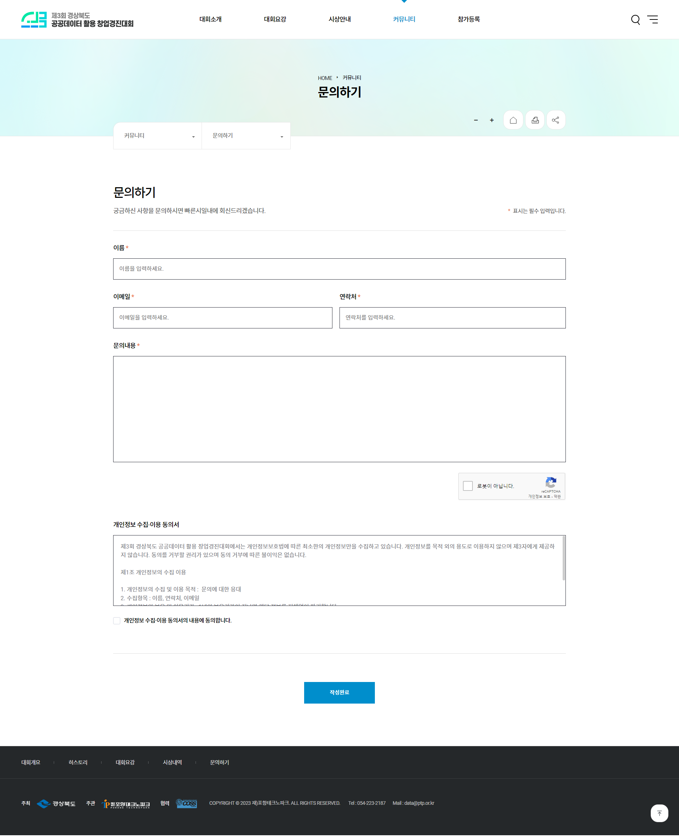Focus the 문의내용 text area

[x=339, y=409]
